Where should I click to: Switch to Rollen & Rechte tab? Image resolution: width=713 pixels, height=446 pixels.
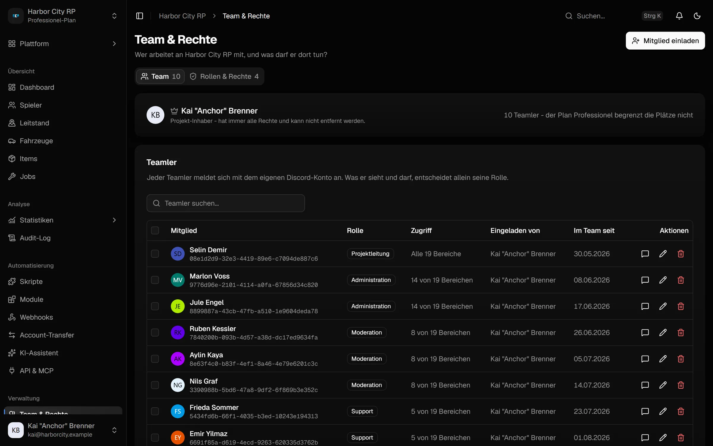(x=224, y=76)
